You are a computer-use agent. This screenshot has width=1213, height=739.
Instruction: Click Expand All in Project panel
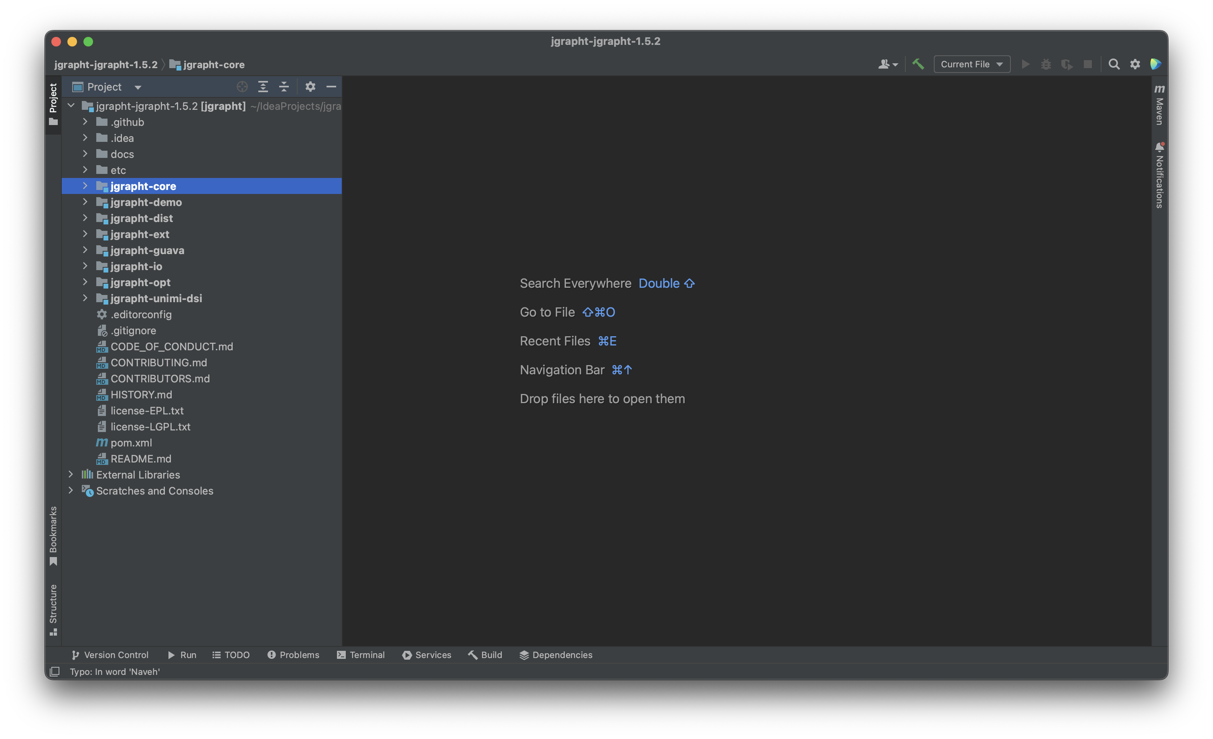click(x=263, y=87)
